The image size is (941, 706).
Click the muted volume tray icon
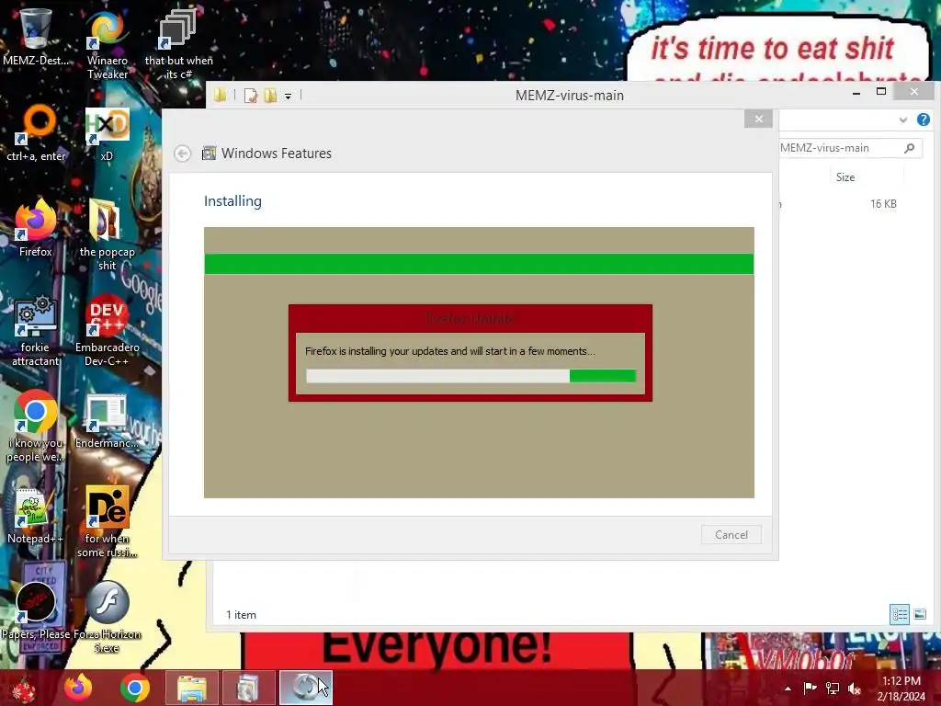pyautogui.click(x=855, y=688)
